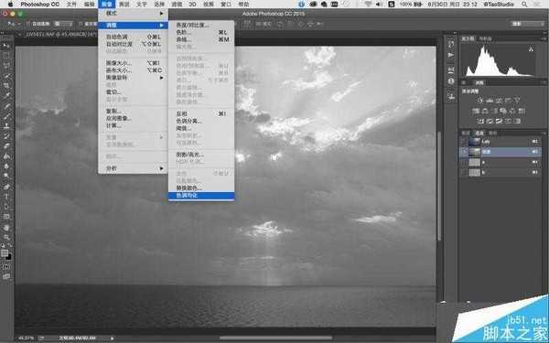The image size is (549, 343).
Task: Select the Clone Stamp tool
Action: [x=6, y=125]
